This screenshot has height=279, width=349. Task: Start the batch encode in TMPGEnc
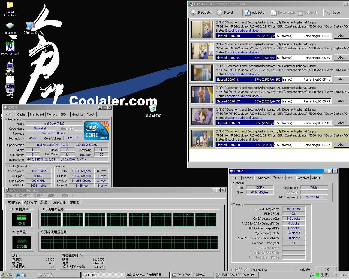tap(201, 13)
